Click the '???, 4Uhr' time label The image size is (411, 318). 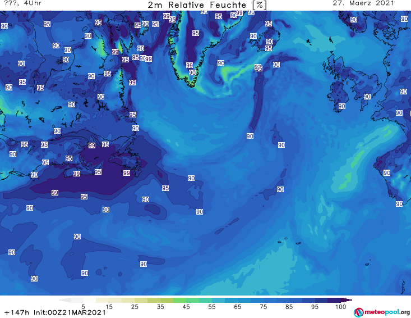coord(22,3)
